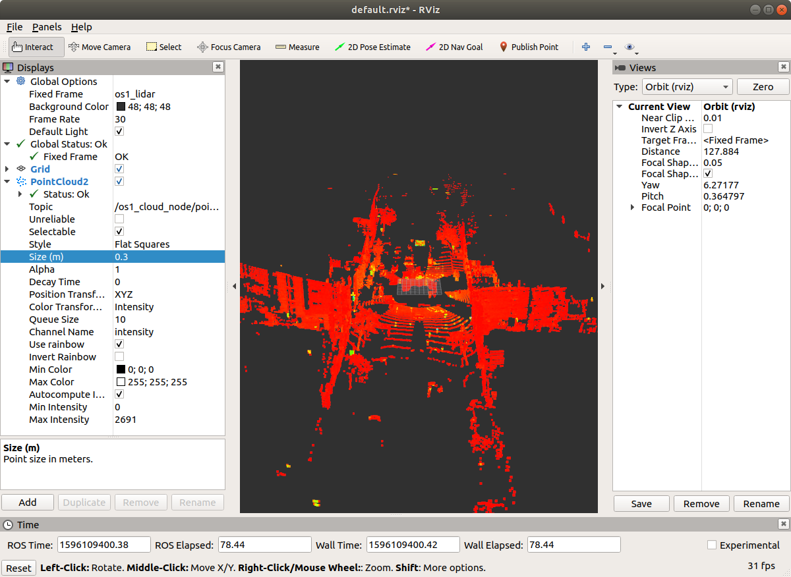Activate 2D Pose Estimate tool
The width and height of the screenshot is (791, 577).
372,47
